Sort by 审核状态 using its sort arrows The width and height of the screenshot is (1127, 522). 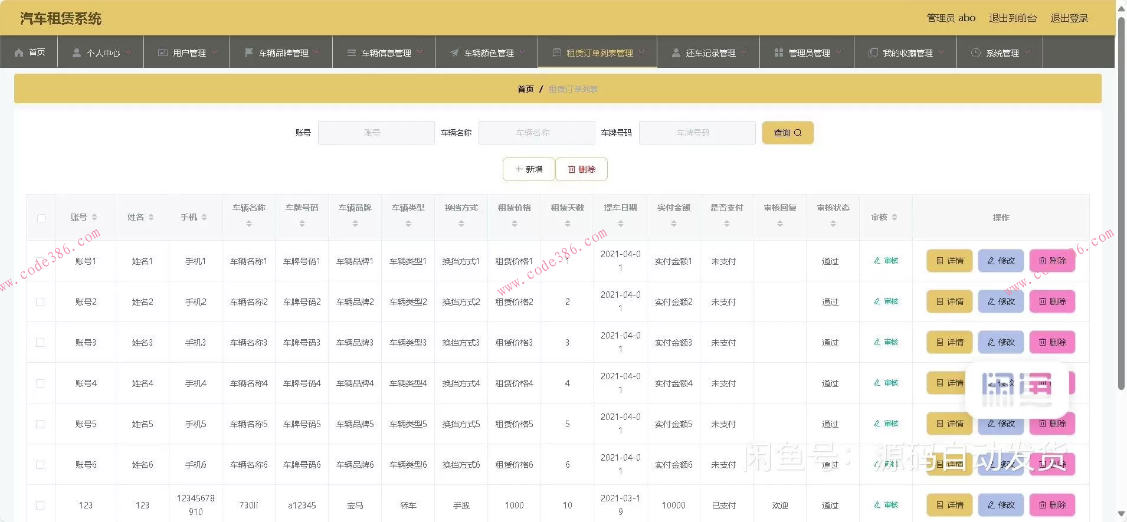833,224
